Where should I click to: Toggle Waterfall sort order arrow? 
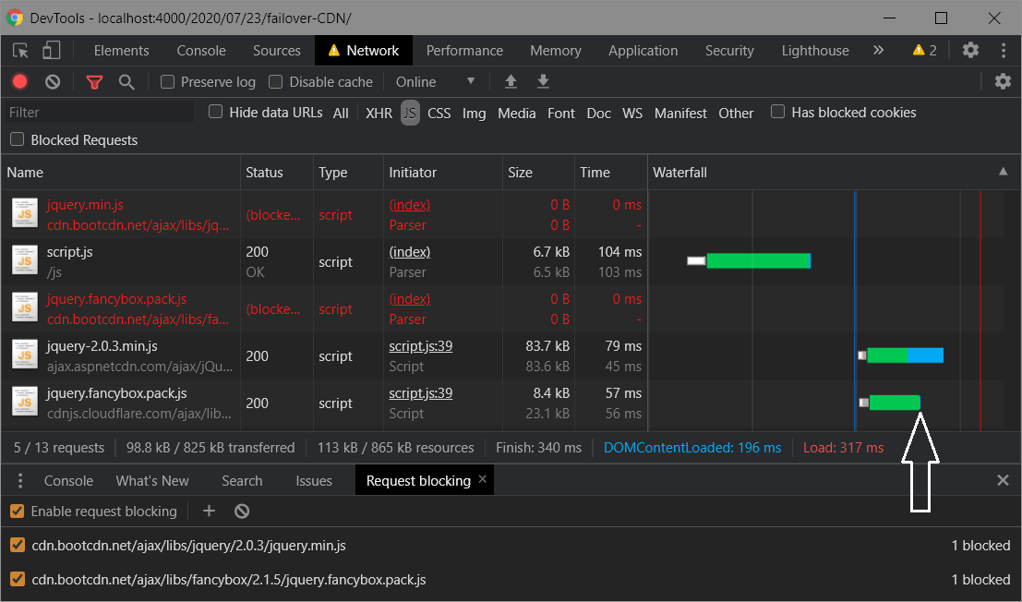click(1004, 172)
